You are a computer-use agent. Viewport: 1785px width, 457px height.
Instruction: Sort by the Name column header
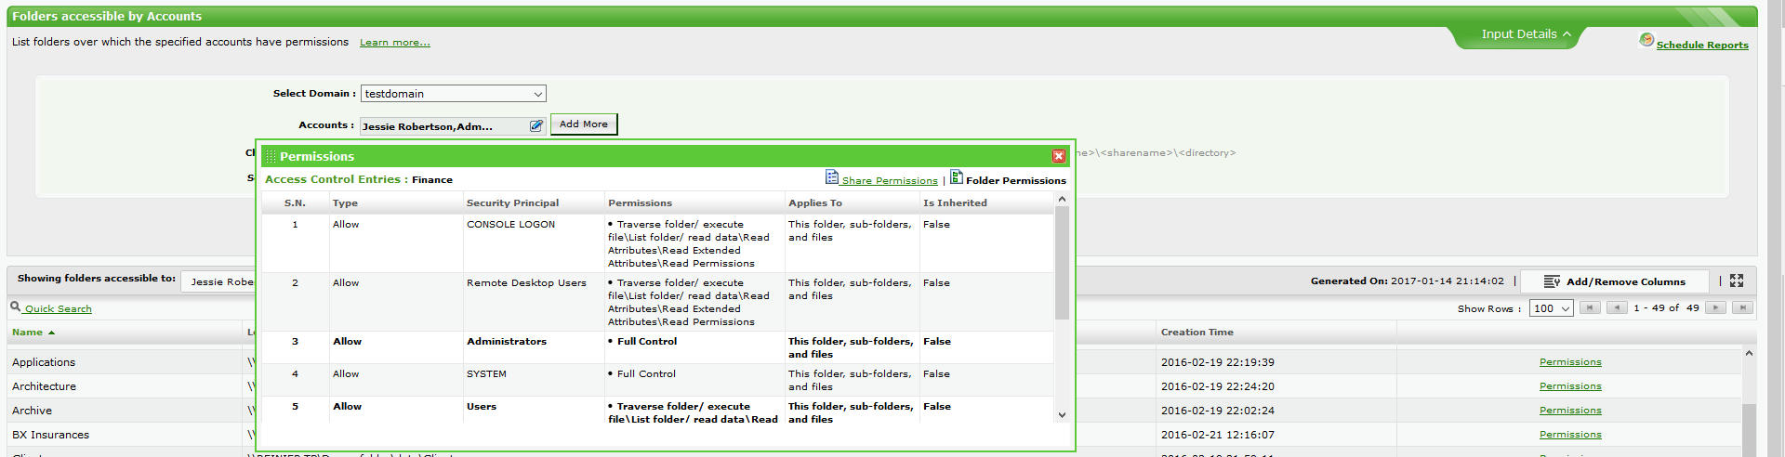click(27, 333)
